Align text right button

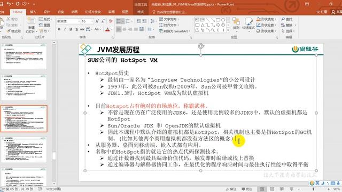click(130, 29)
